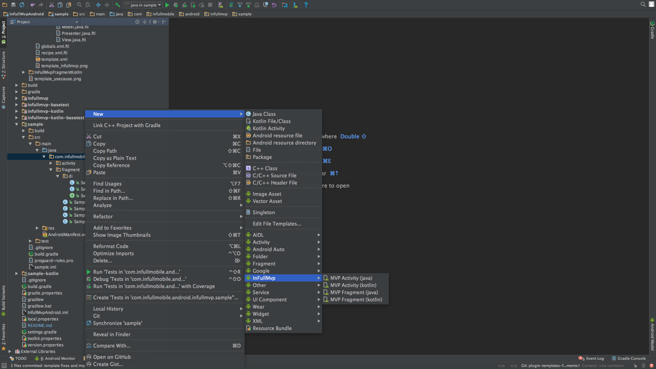Click the Scroll from Source target icon
Viewport: 656px width, 369px height.
(x=137, y=22)
